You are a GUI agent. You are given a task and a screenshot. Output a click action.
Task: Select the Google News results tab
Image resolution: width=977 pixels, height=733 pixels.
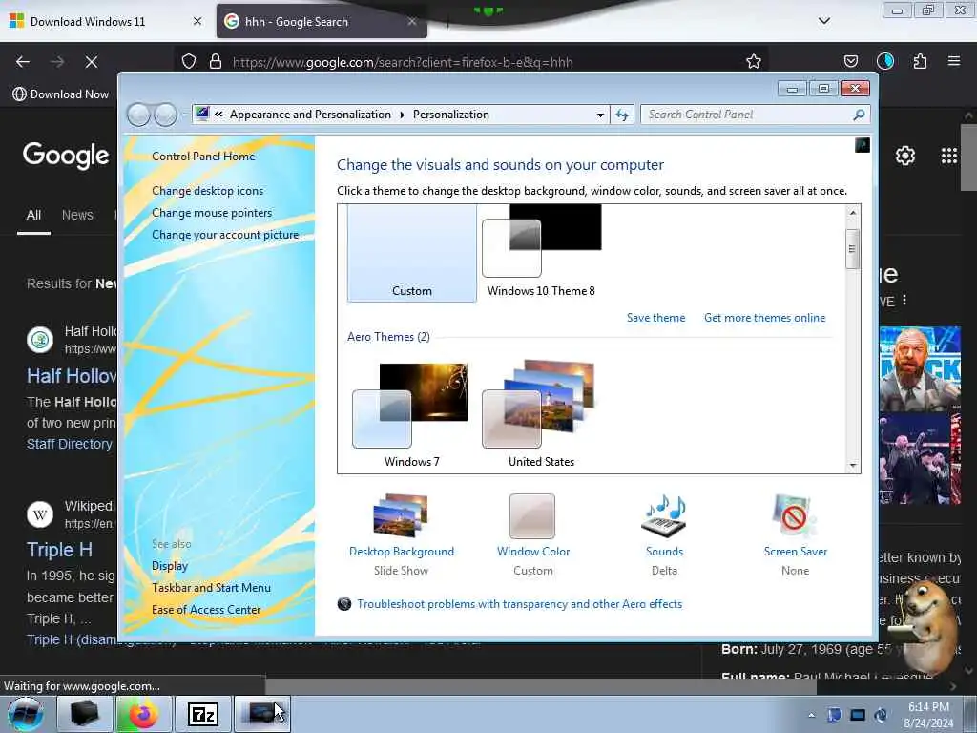77,215
